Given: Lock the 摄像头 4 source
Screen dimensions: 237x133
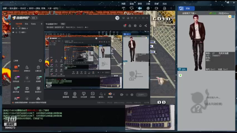Looking at the screenshot, I should click(16, 28).
